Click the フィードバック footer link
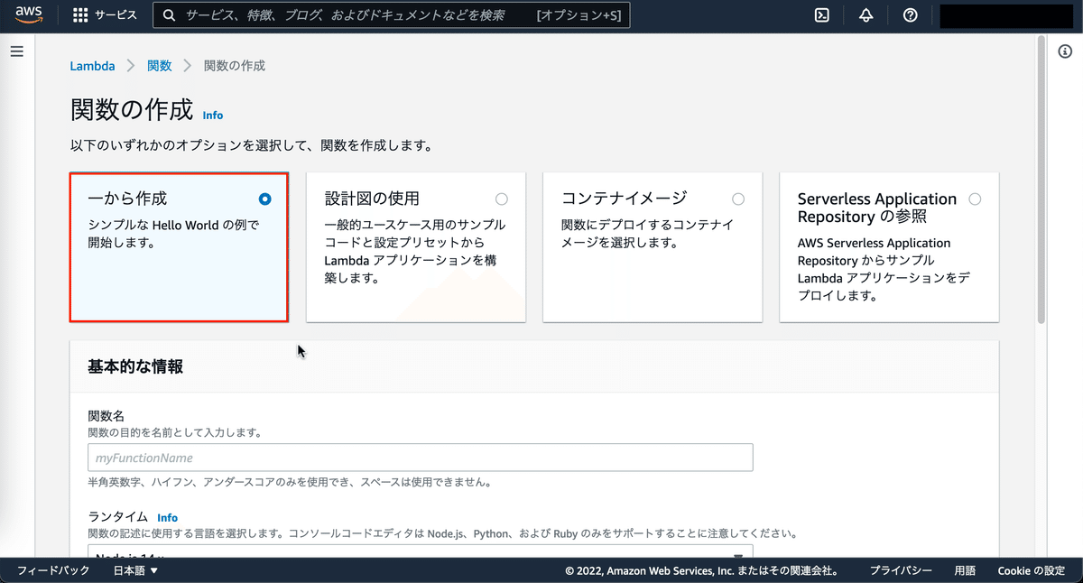This screenshot has width=1083, height=583. pyautogui.click(x=53, y=570)
